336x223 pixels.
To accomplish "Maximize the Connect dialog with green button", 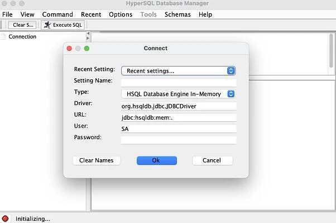I will [x=87, y=49].
